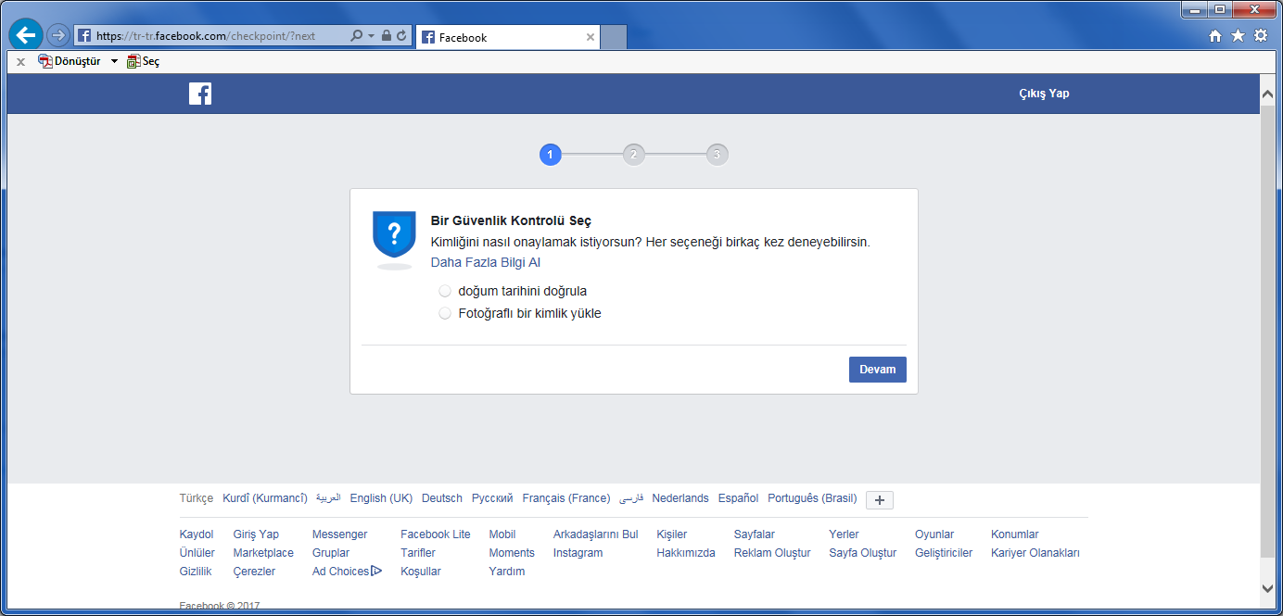Viewport: 1283px width, 616px height.
Task: Open the Messenger footer link
Action: (x=339, y=534)
